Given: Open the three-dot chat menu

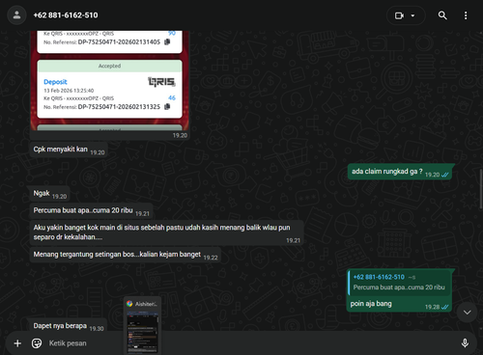Looking at the screenshot, I should pos(466,15).
